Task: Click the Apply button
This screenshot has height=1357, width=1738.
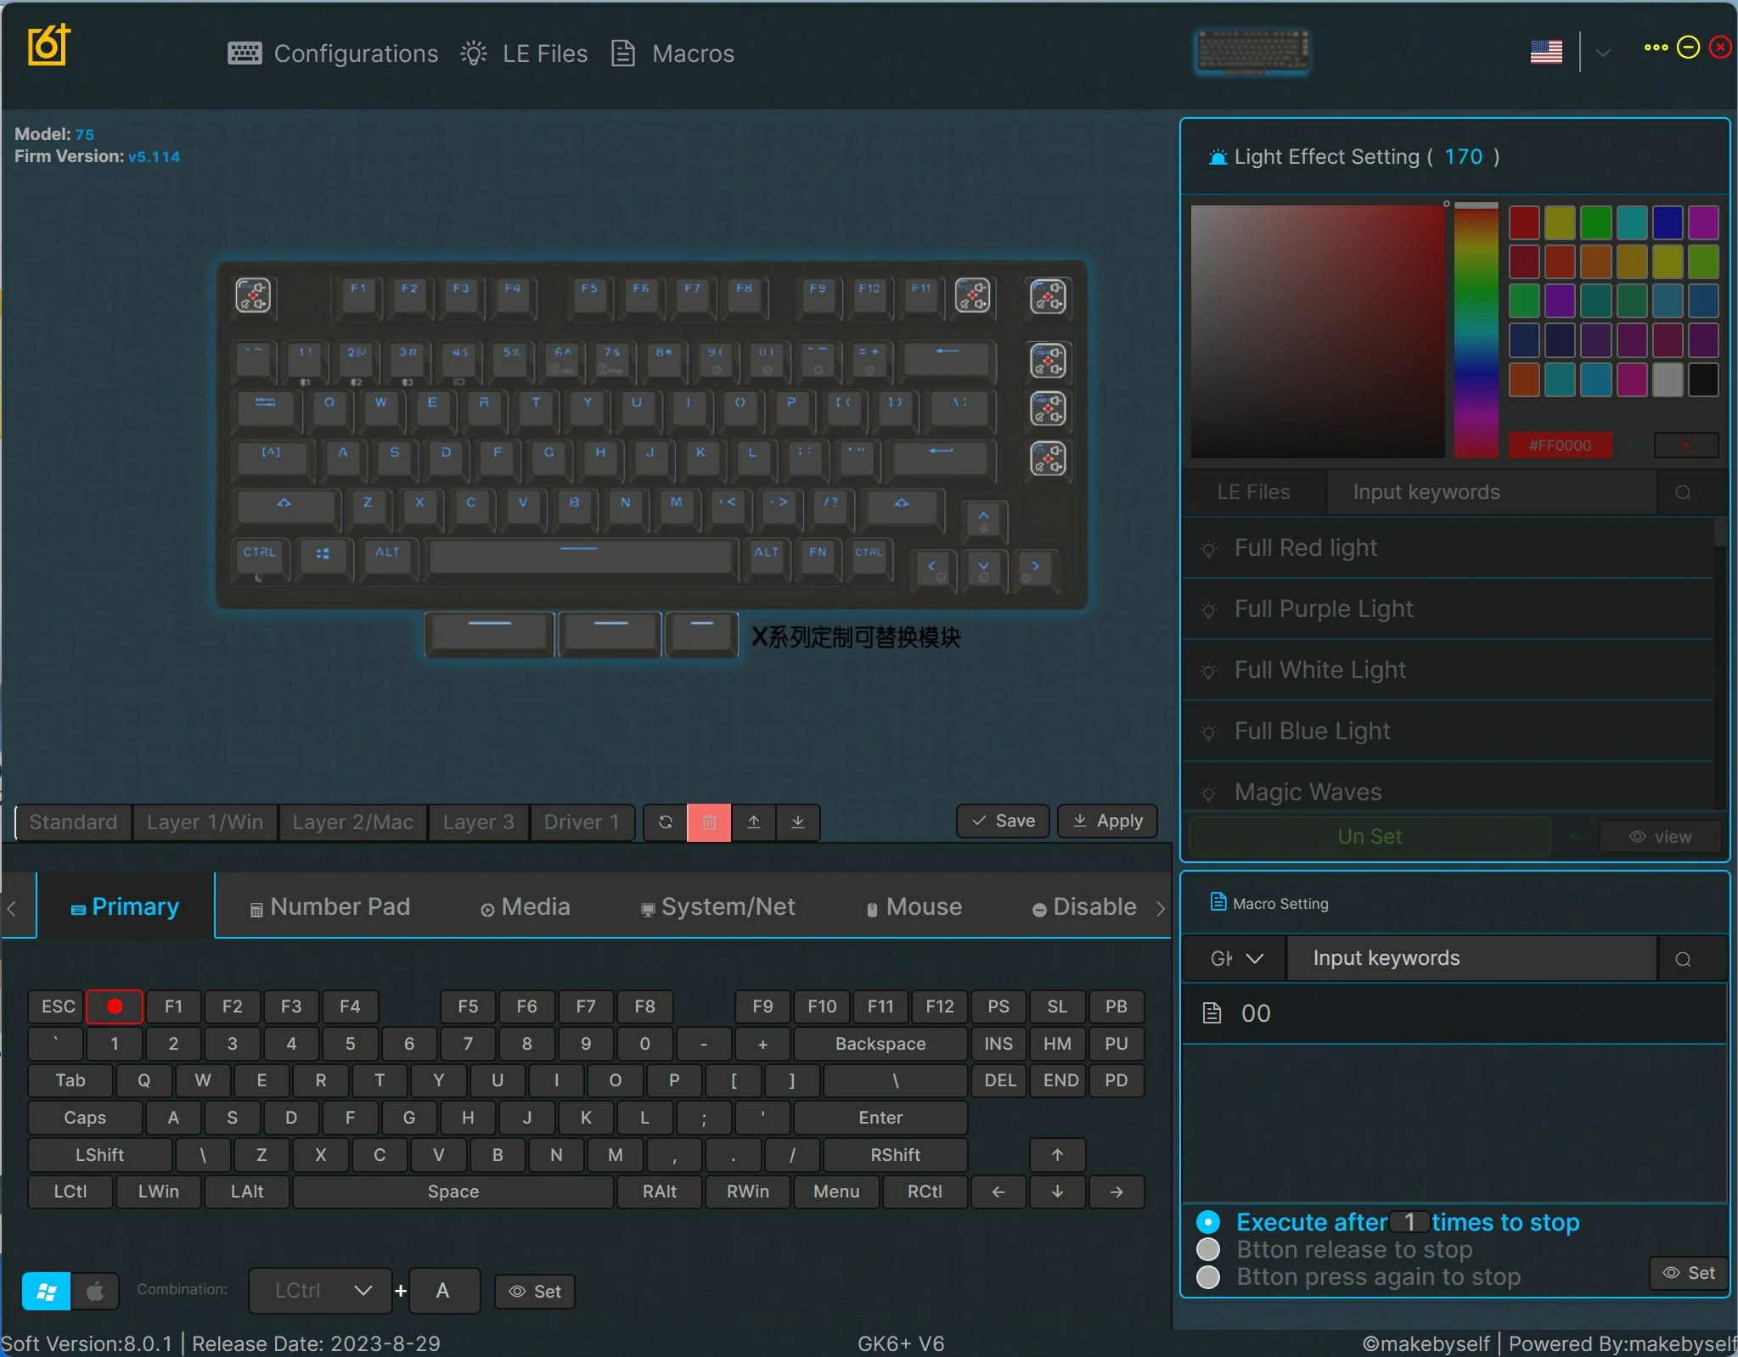Action: tap(1107, 821)
